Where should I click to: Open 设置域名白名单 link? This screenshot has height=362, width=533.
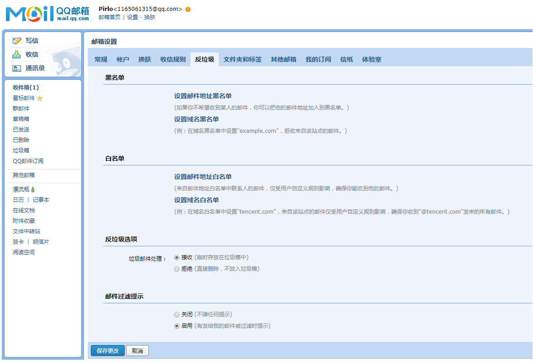[x=196, y=200]
